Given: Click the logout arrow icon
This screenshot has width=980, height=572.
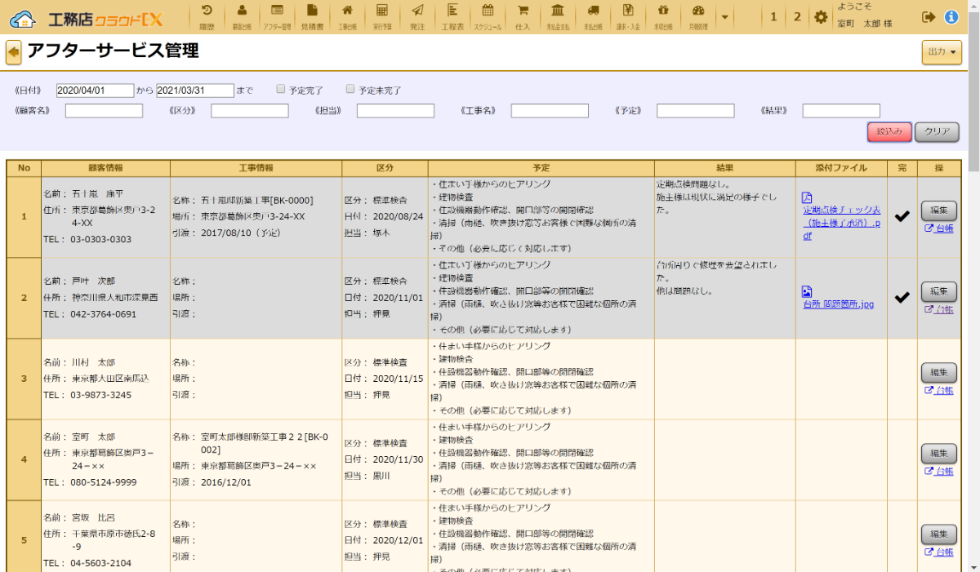Looking at the screenshot, I should (928, 17).
